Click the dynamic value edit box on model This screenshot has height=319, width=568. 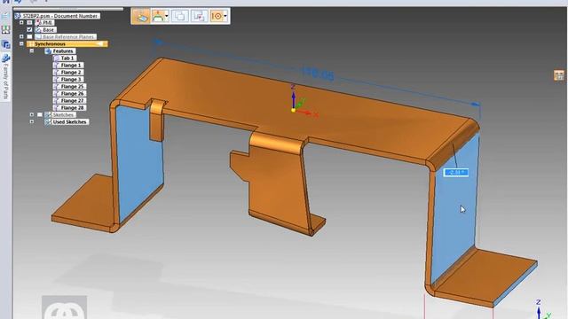tap(455, 173)
